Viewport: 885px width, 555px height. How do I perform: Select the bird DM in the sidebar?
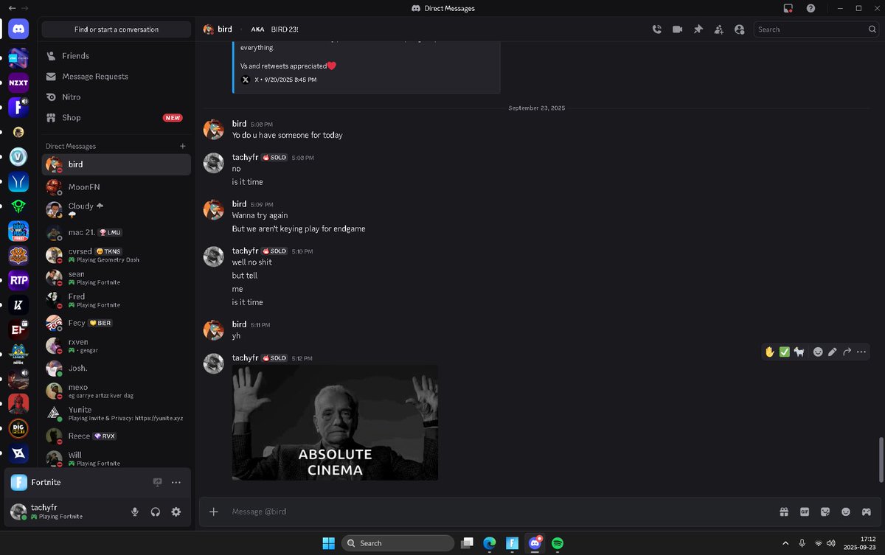click(117, 164)
